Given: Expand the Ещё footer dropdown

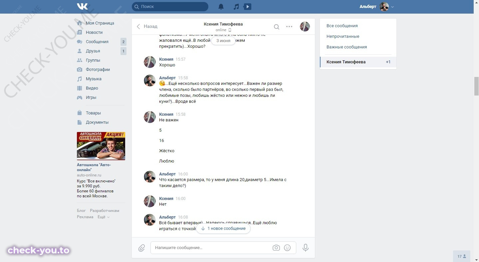Looking at the screenshot, I should (104, 217).
